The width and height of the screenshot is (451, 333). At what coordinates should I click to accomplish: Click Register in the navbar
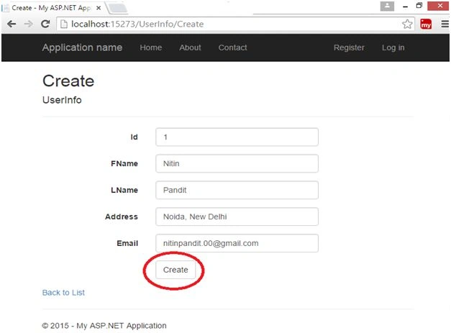pos(349,47)
